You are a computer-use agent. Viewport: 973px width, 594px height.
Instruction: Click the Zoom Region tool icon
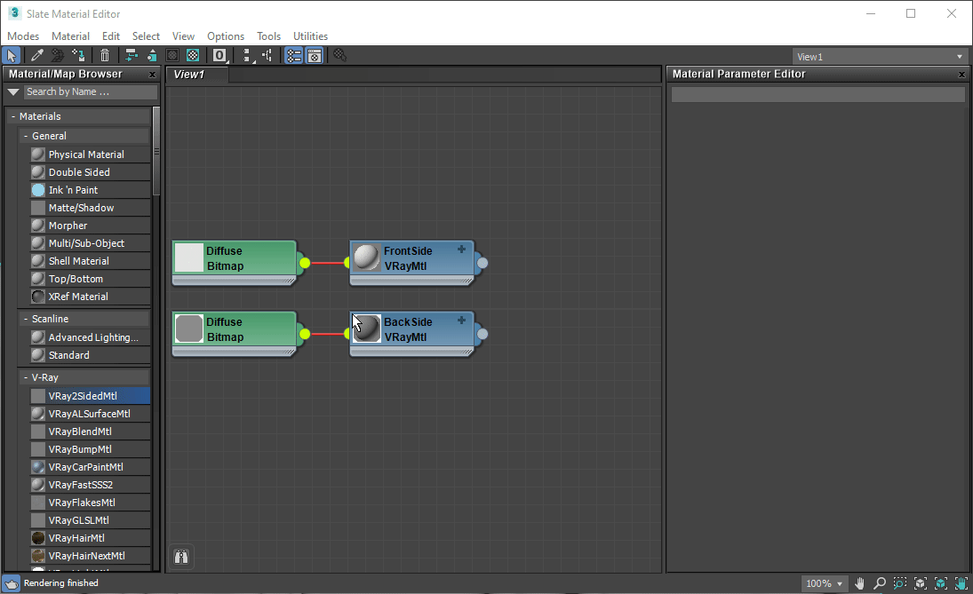coord(900,583)
